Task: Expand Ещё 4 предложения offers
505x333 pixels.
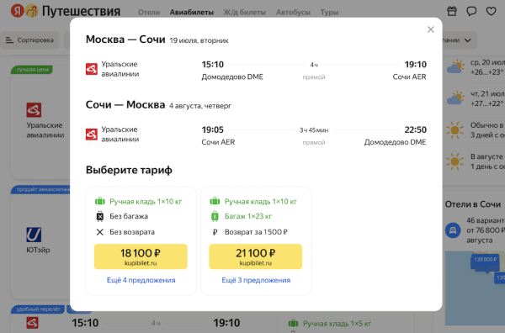Action: tap(141, 280)
